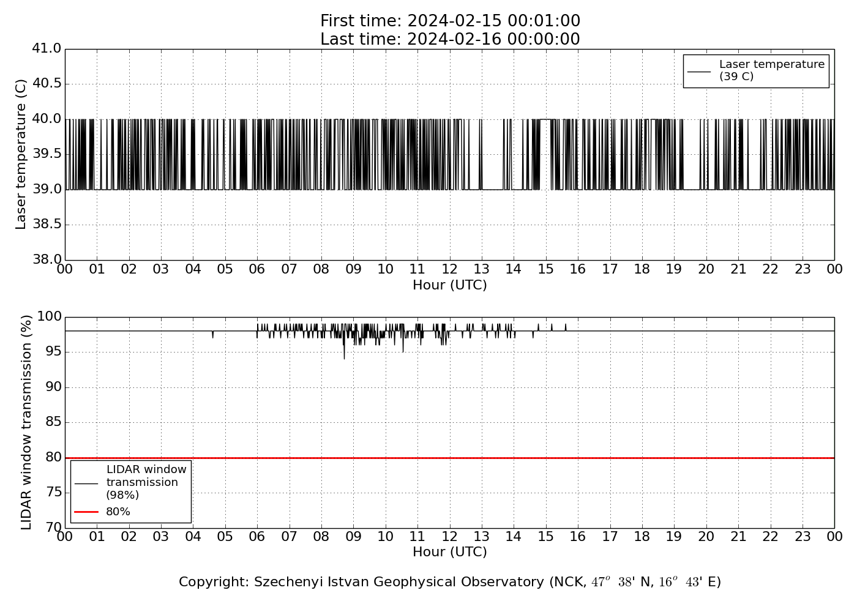Click the black line sample in Laser temperature legend

(x=699, y=71)
